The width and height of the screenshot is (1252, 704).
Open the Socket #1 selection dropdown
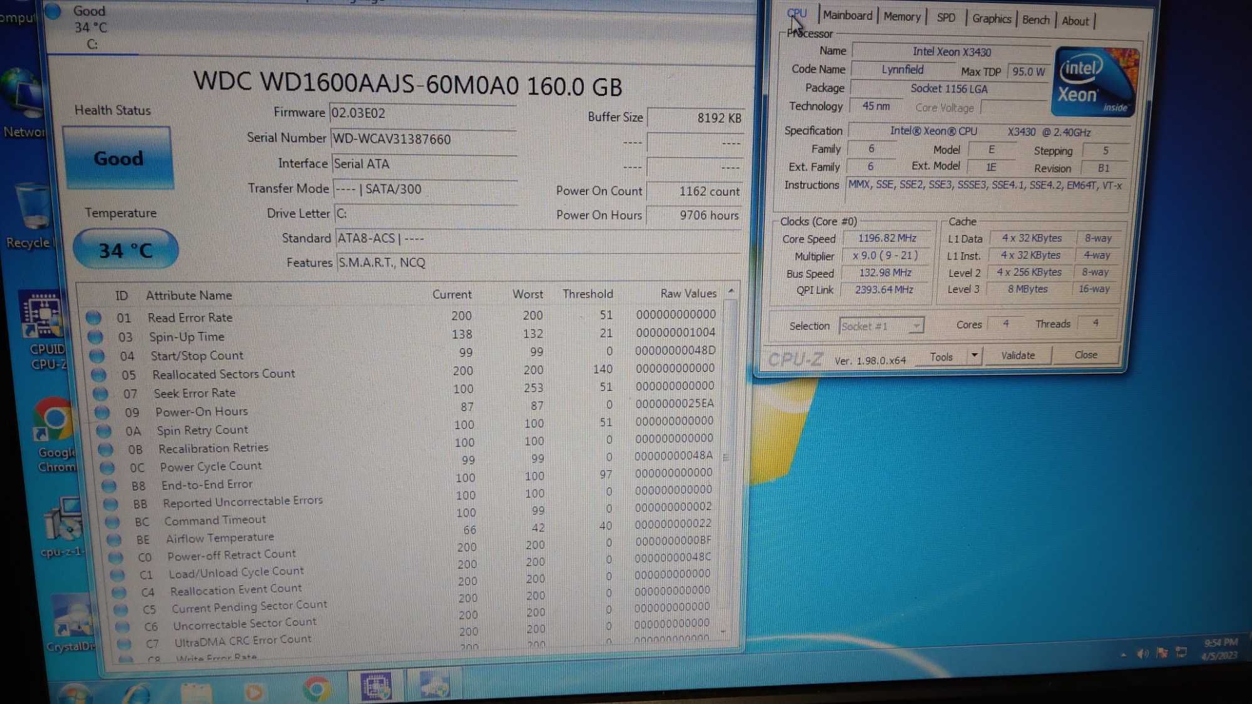click(x=881, y=326)
